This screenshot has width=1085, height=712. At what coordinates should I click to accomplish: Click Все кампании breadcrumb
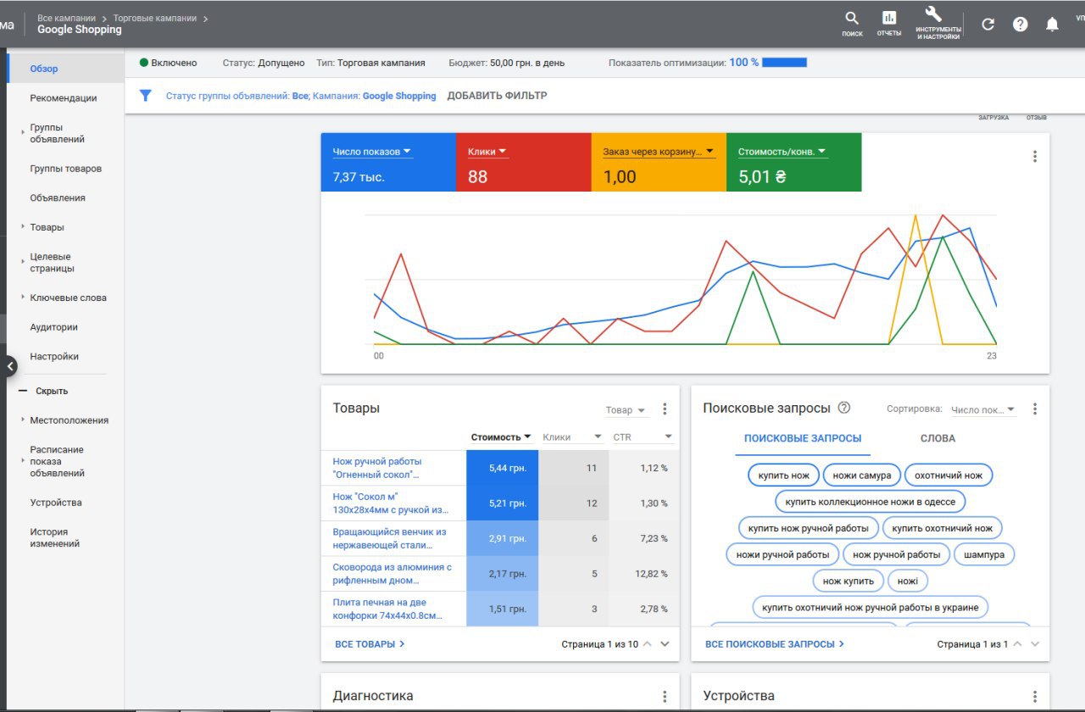click(x=67, y=18)
